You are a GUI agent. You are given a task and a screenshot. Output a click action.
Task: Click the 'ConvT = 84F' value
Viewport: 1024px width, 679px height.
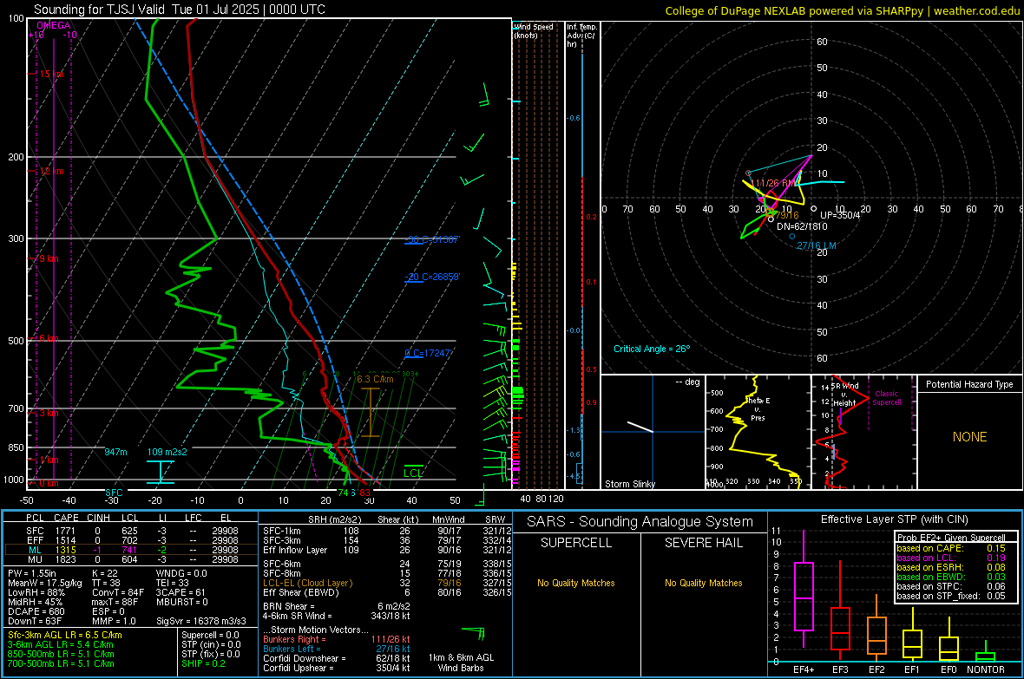118,593
